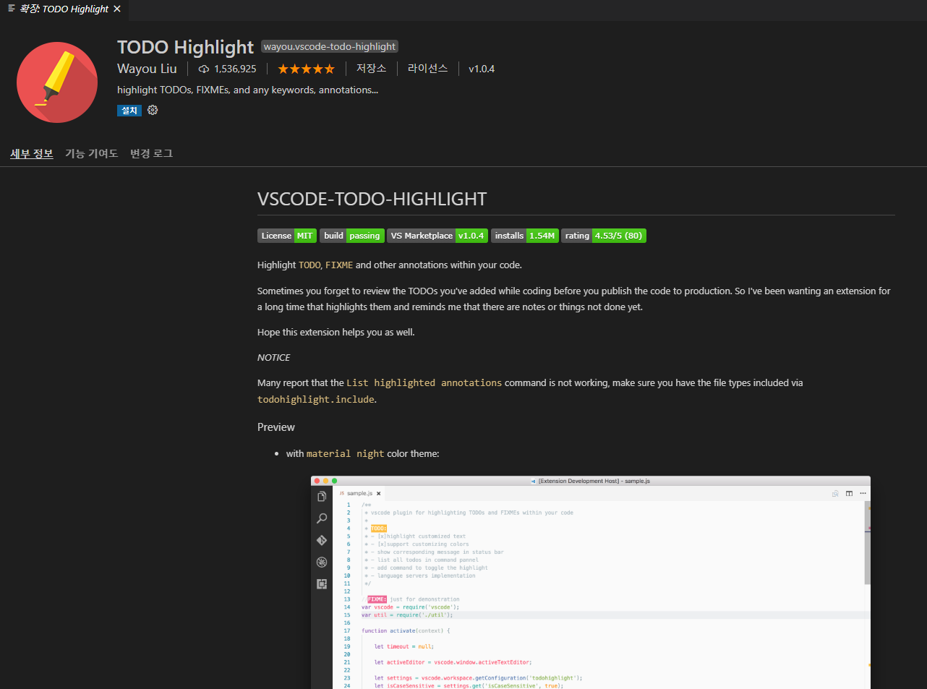
Task: Click the extension description text
Action: [x=247, y=90]
